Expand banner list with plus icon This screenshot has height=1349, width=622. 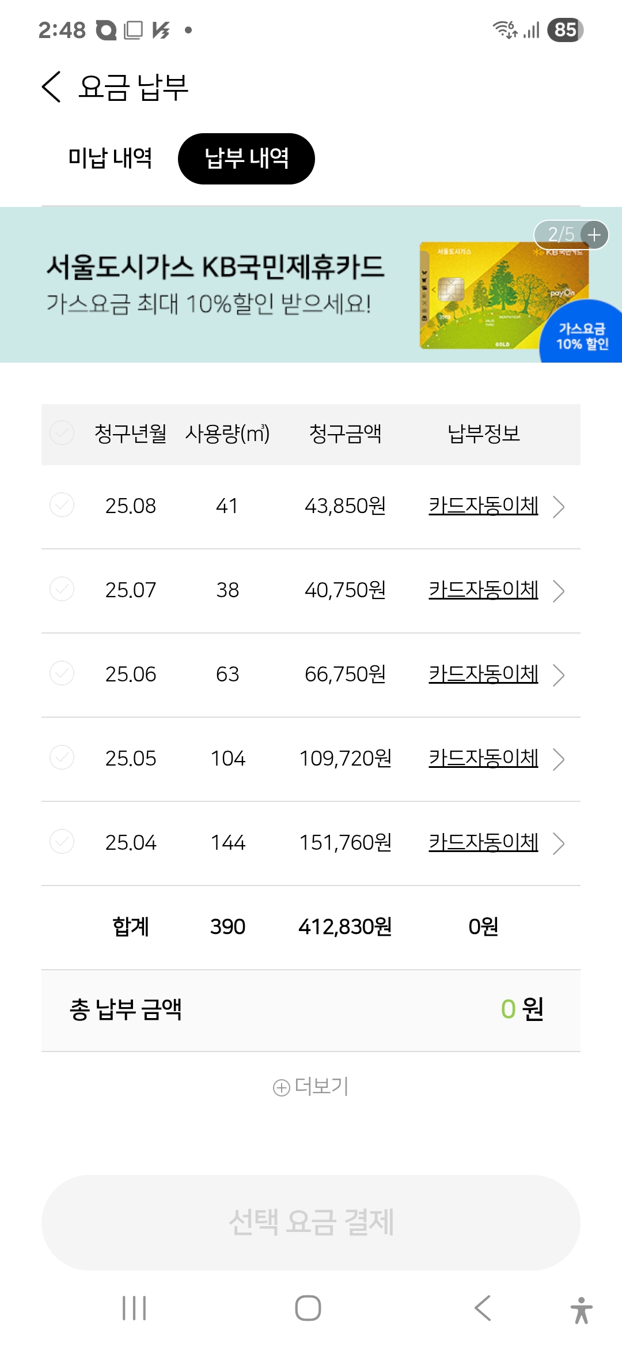click(594, 235)
